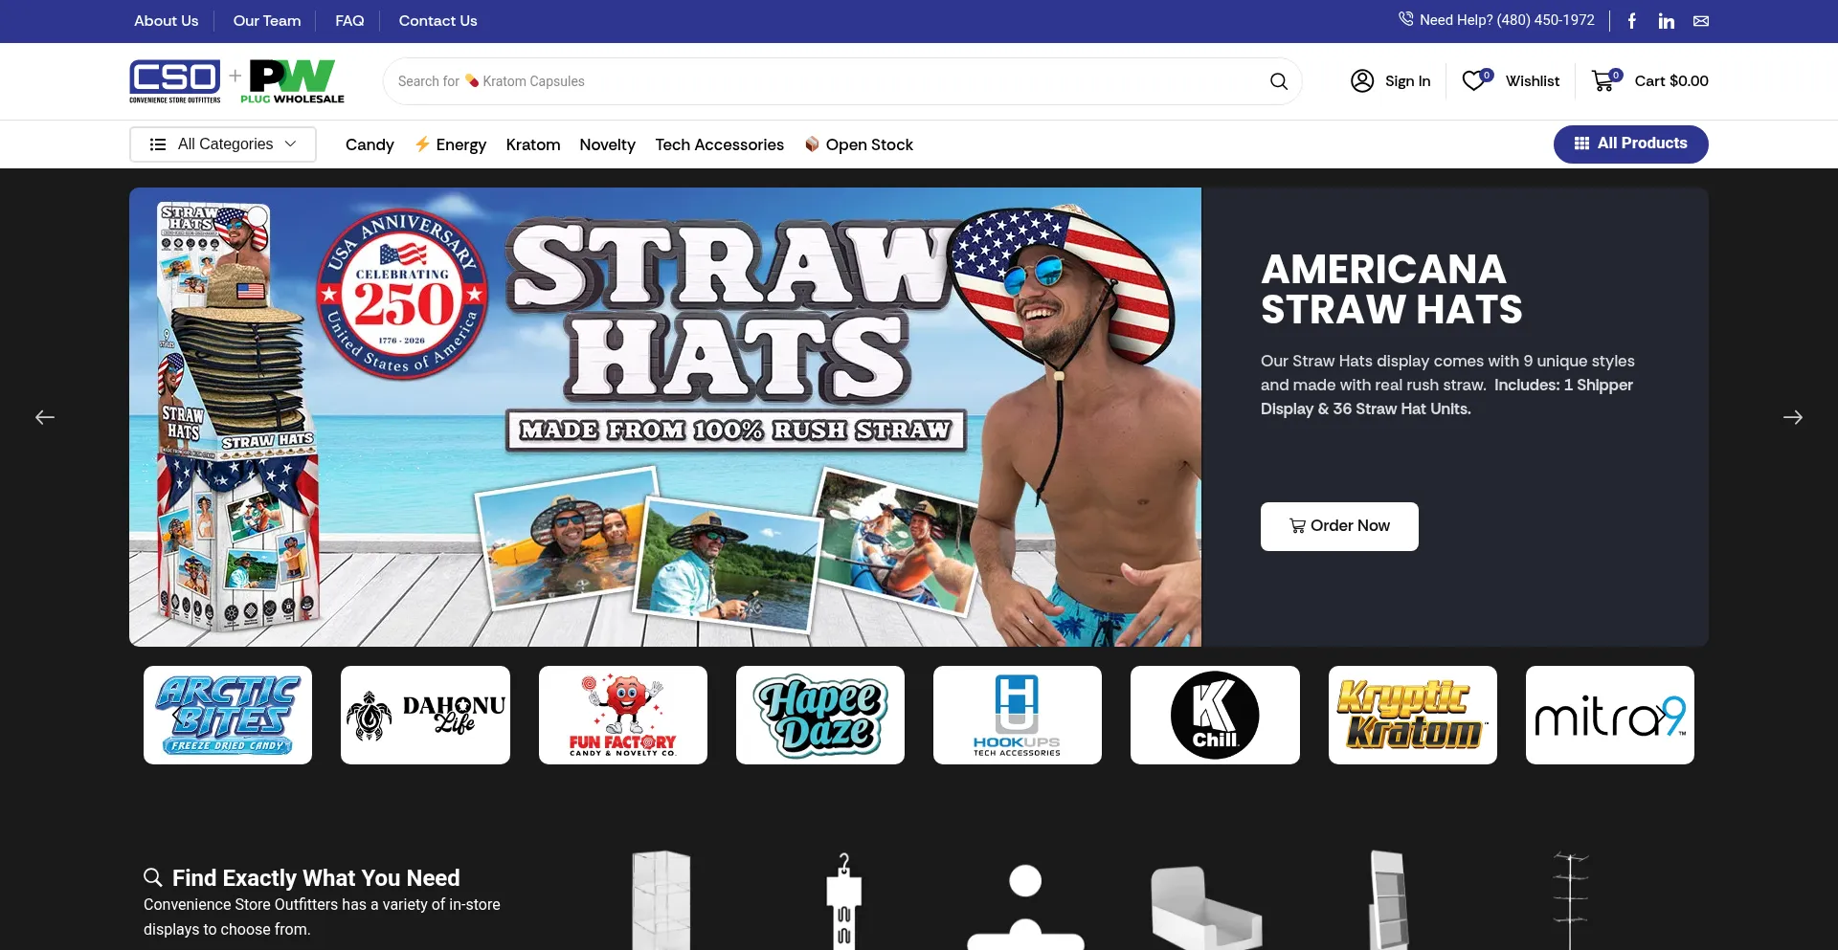Click the Mitra9 brand thumbnail

click(1609, 715)
